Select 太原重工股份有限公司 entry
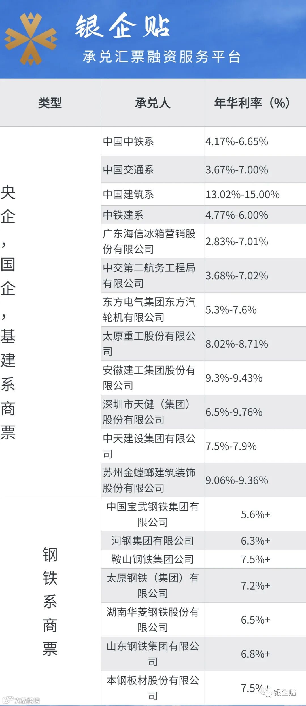The height and width of the screenshot is (706, 306). 153,344
